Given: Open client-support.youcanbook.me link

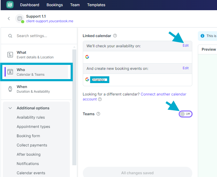Looking at the screenshot, I should (x=50, y=21).
